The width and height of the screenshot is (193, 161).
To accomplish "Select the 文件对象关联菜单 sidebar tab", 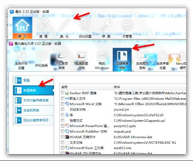I will 34,100.
